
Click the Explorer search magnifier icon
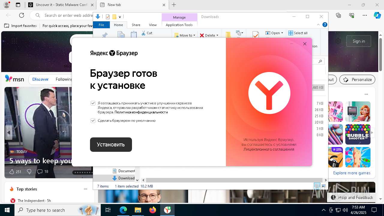click(x=320, y=61)
